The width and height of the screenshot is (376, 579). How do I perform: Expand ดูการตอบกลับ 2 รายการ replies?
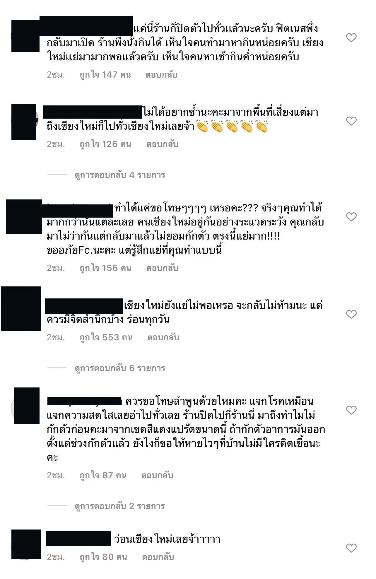(x=120, y=506)
